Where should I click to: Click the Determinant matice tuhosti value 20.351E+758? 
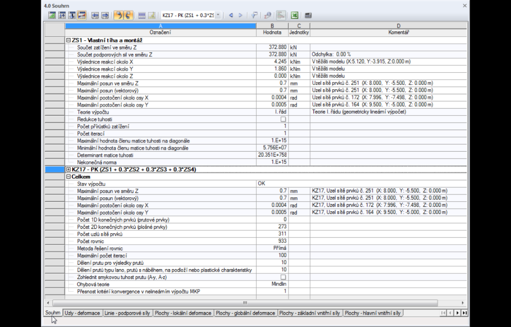click(272, 155)
